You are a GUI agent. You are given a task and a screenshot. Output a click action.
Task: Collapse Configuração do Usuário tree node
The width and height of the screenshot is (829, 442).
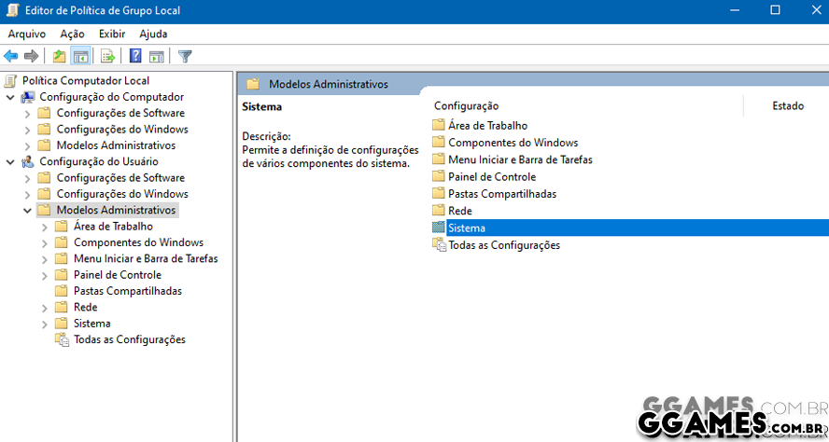(x=10, y=161)
